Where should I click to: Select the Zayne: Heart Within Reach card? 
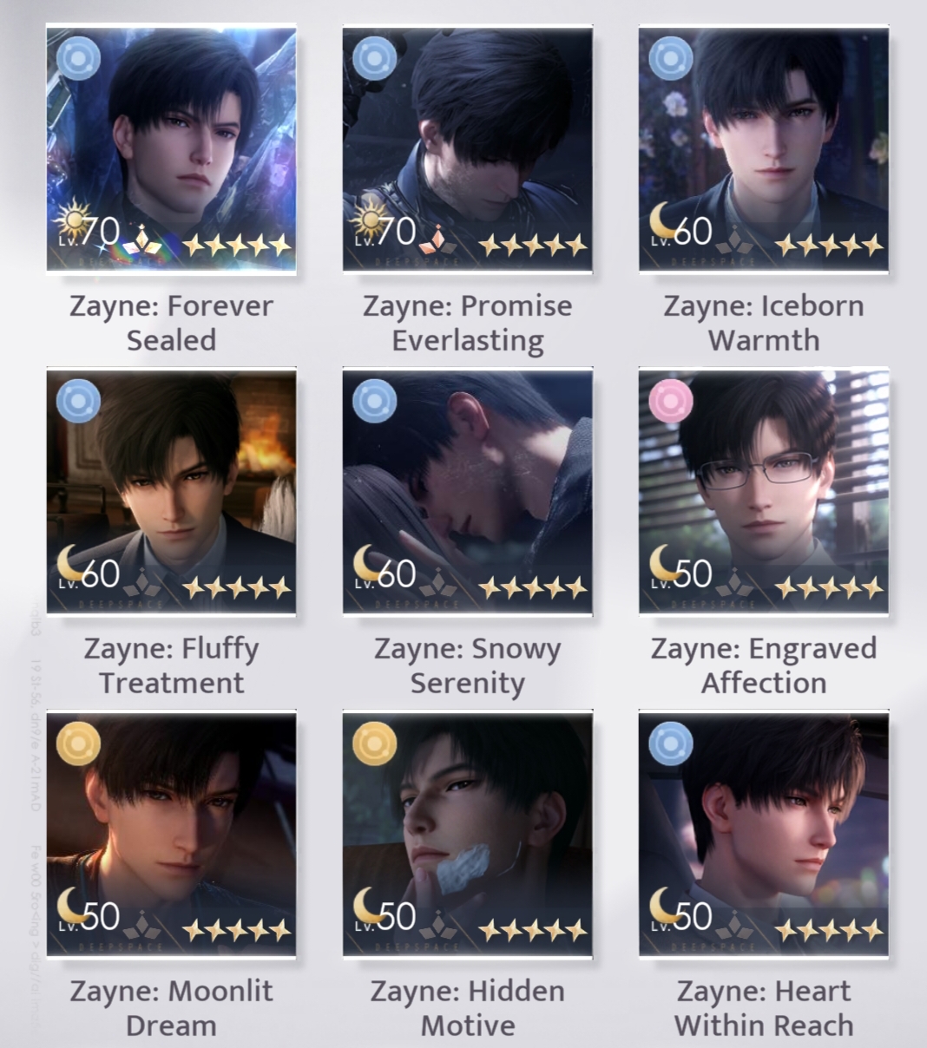tap(764, 835)
